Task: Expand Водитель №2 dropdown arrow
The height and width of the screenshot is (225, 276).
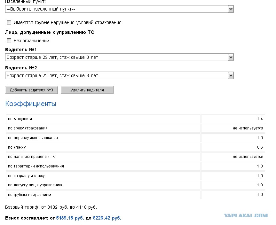Action: tap(231, 75)
